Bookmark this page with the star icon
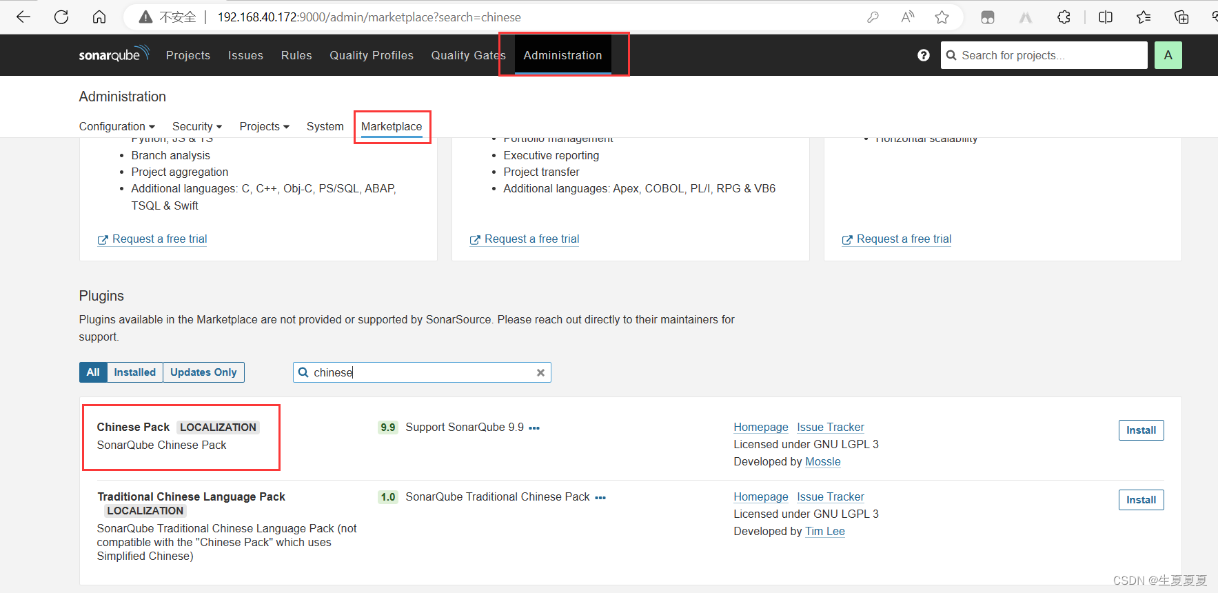This screenshot has width=1218, height=593. click(x=942, y=17)
